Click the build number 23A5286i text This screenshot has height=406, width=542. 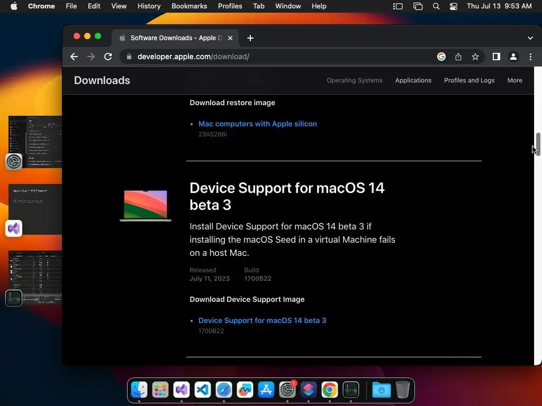point(213,134)
